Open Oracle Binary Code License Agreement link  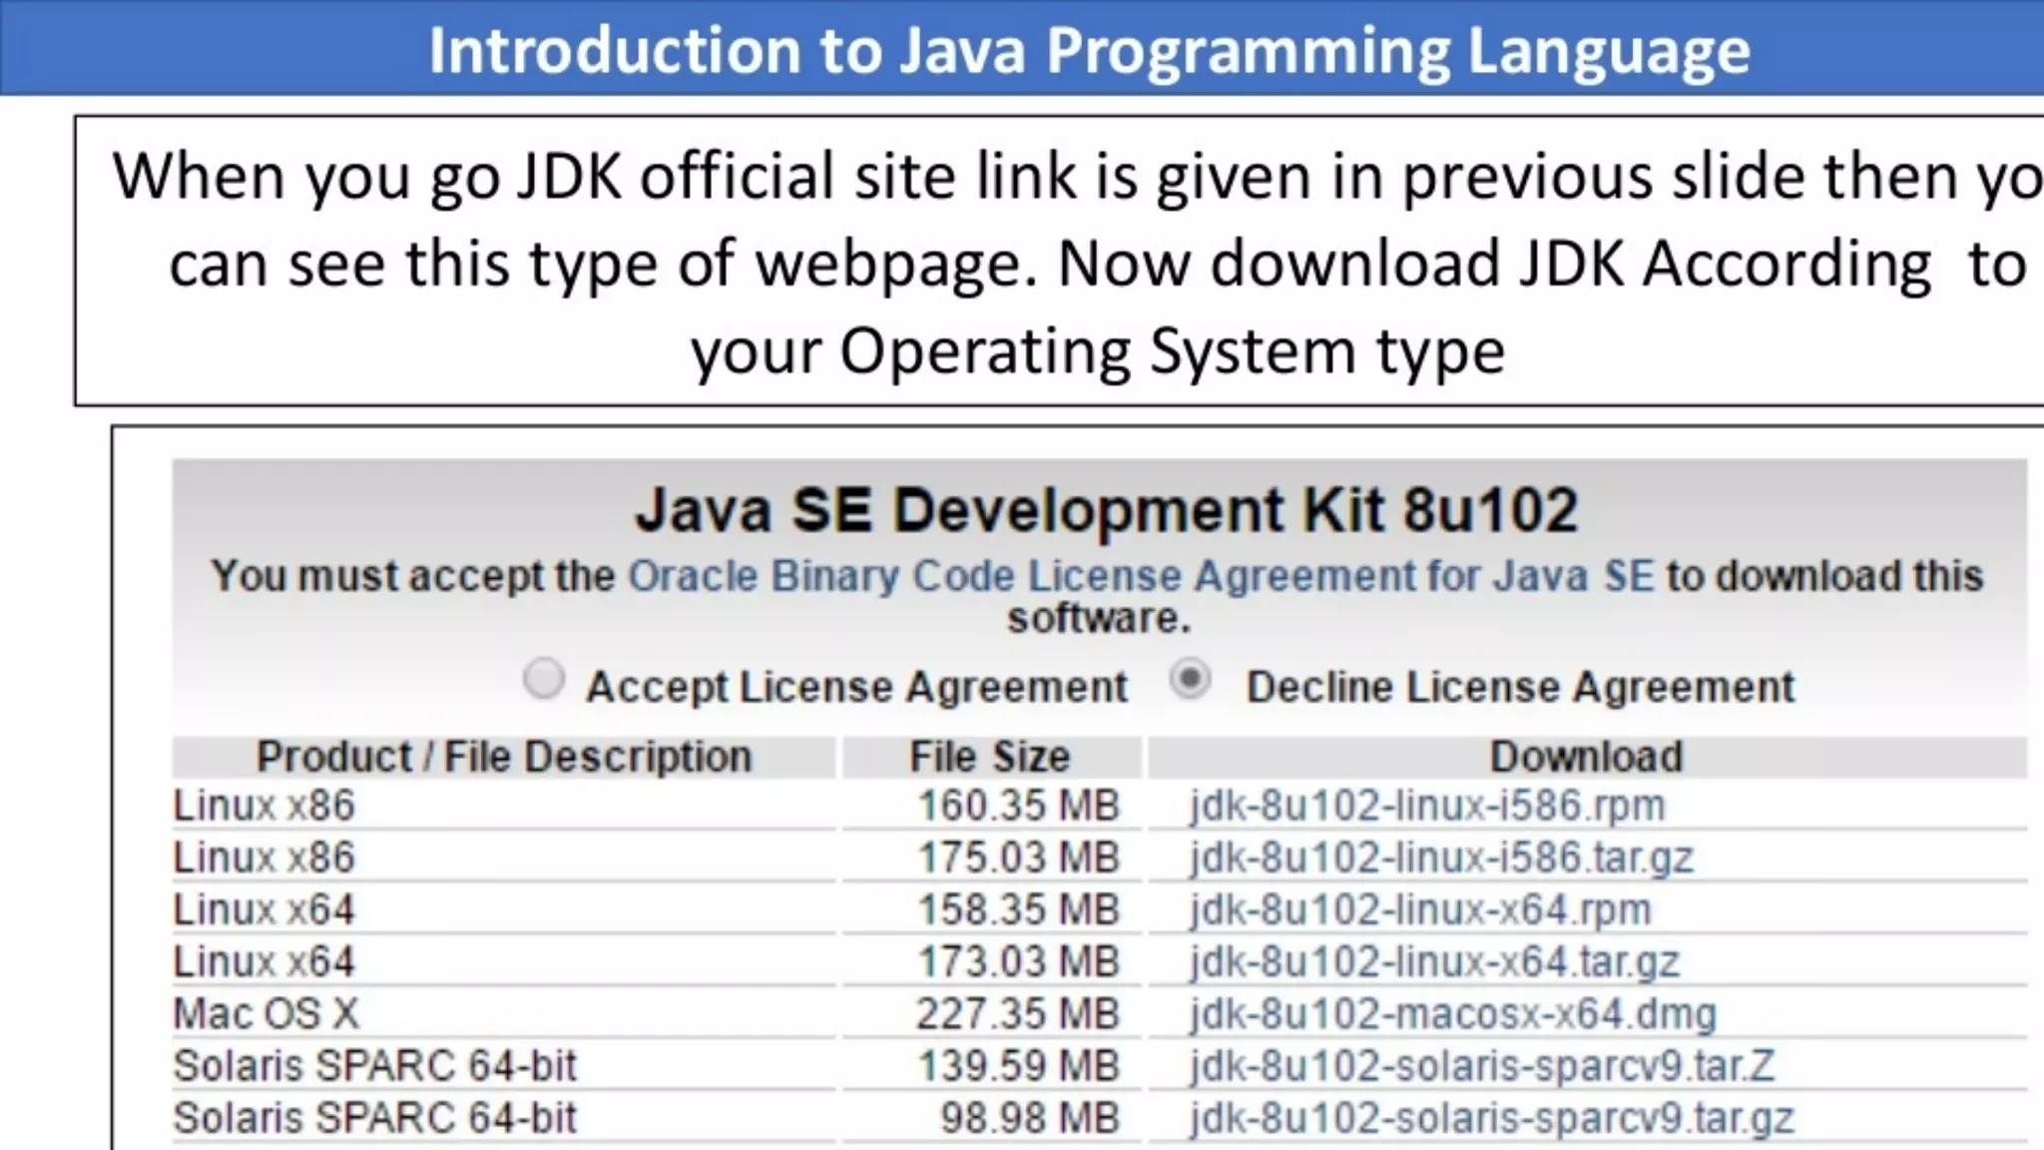[x=1140, y=576]
